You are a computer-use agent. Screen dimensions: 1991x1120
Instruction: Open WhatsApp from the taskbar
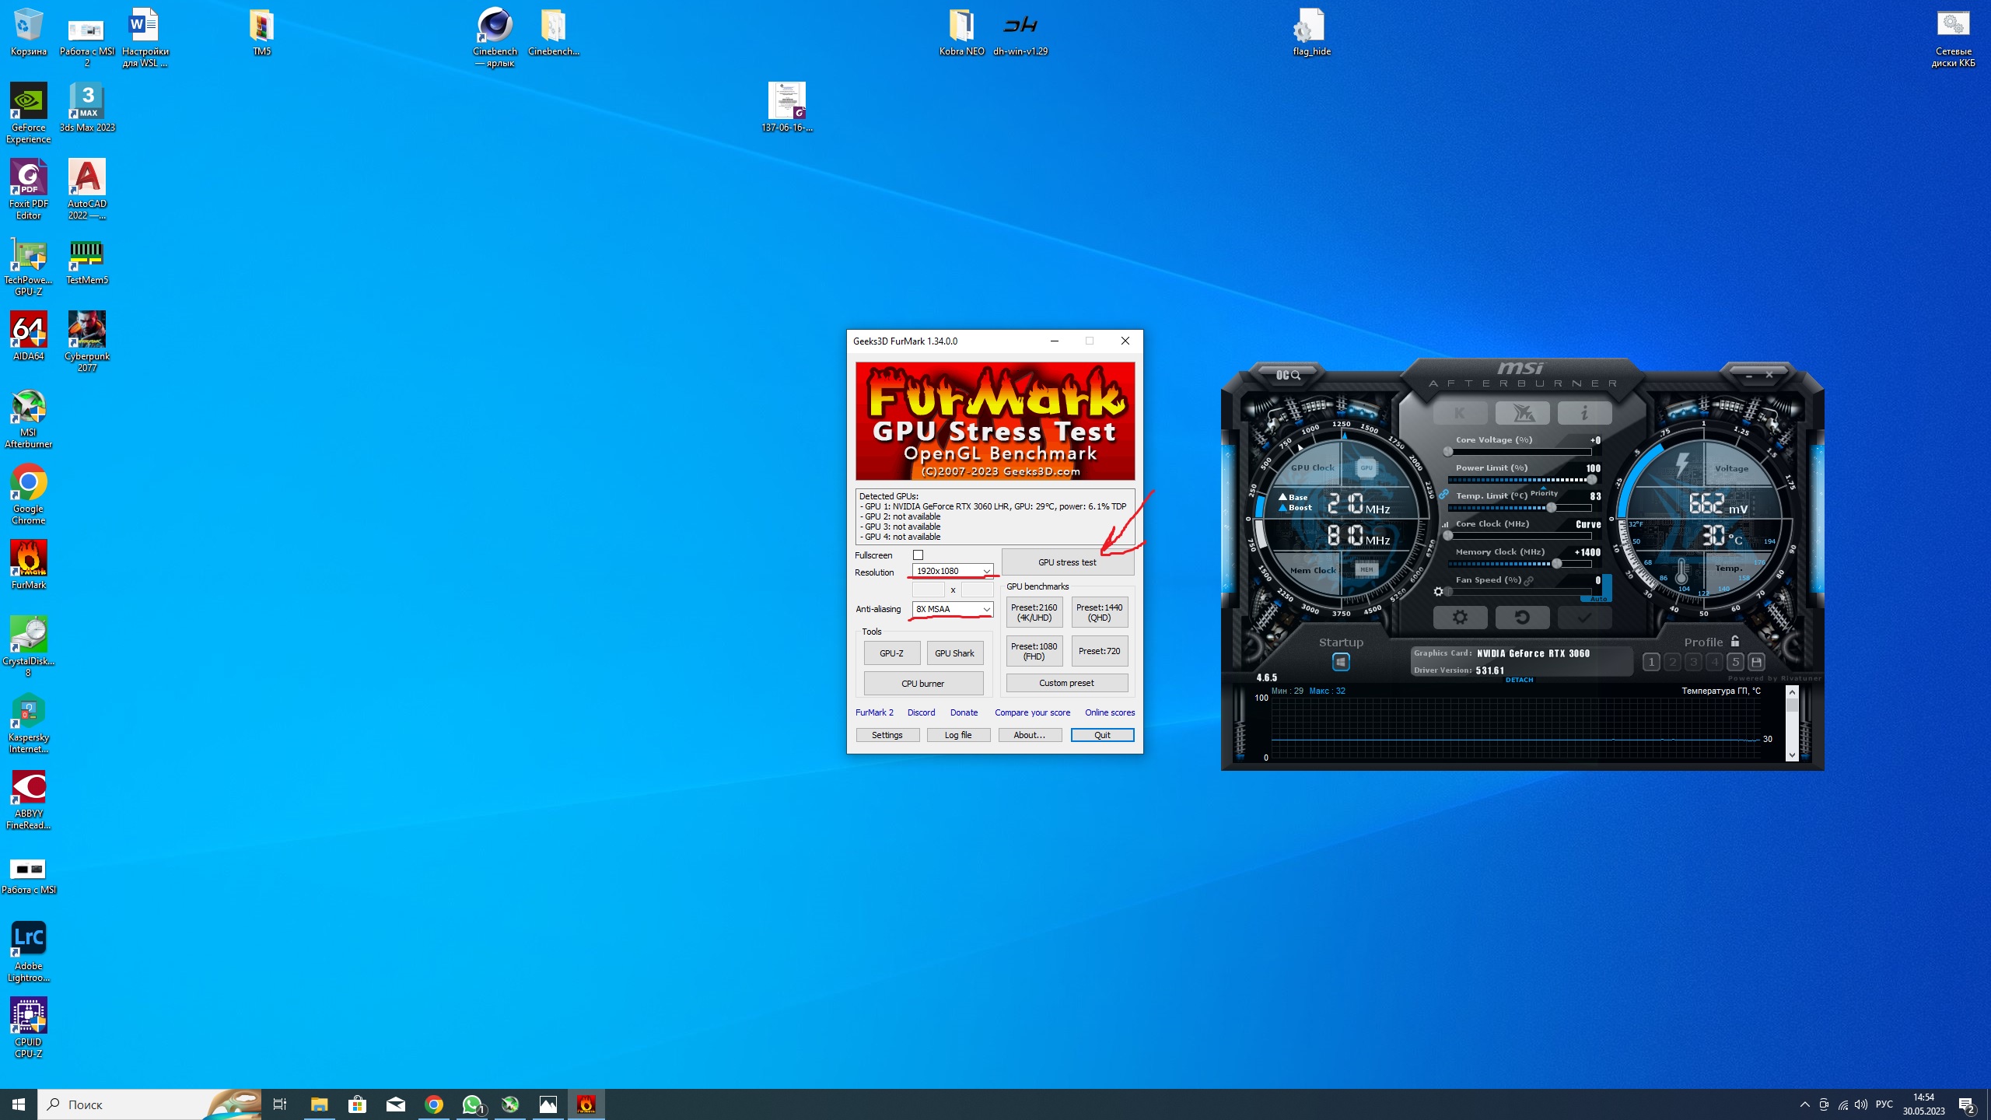(x=472, y=1104)
